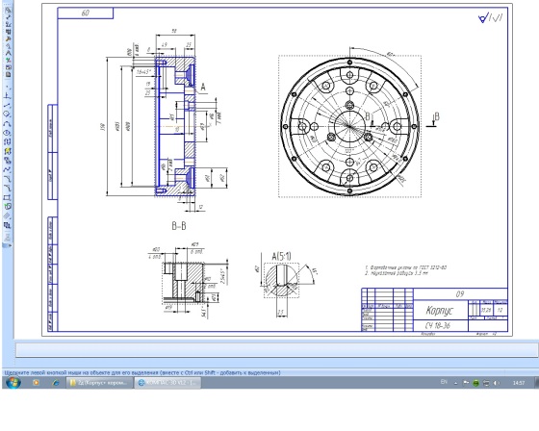Open the volume control in system tray

click(496, 383)
